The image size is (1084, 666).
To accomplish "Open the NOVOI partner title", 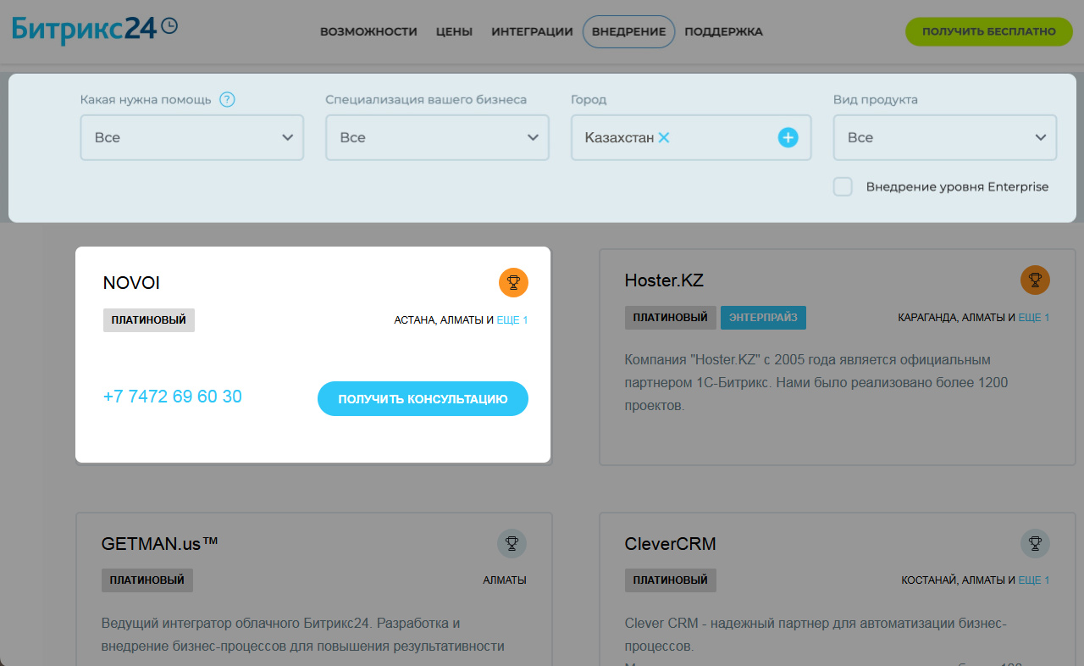I will (131, 283).
